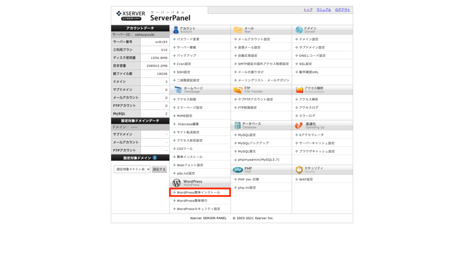Click the XSERVER logo

pos(130,15)
